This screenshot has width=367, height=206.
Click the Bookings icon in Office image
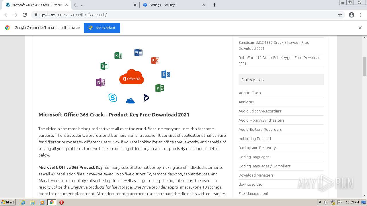click(x=104, y=66)
